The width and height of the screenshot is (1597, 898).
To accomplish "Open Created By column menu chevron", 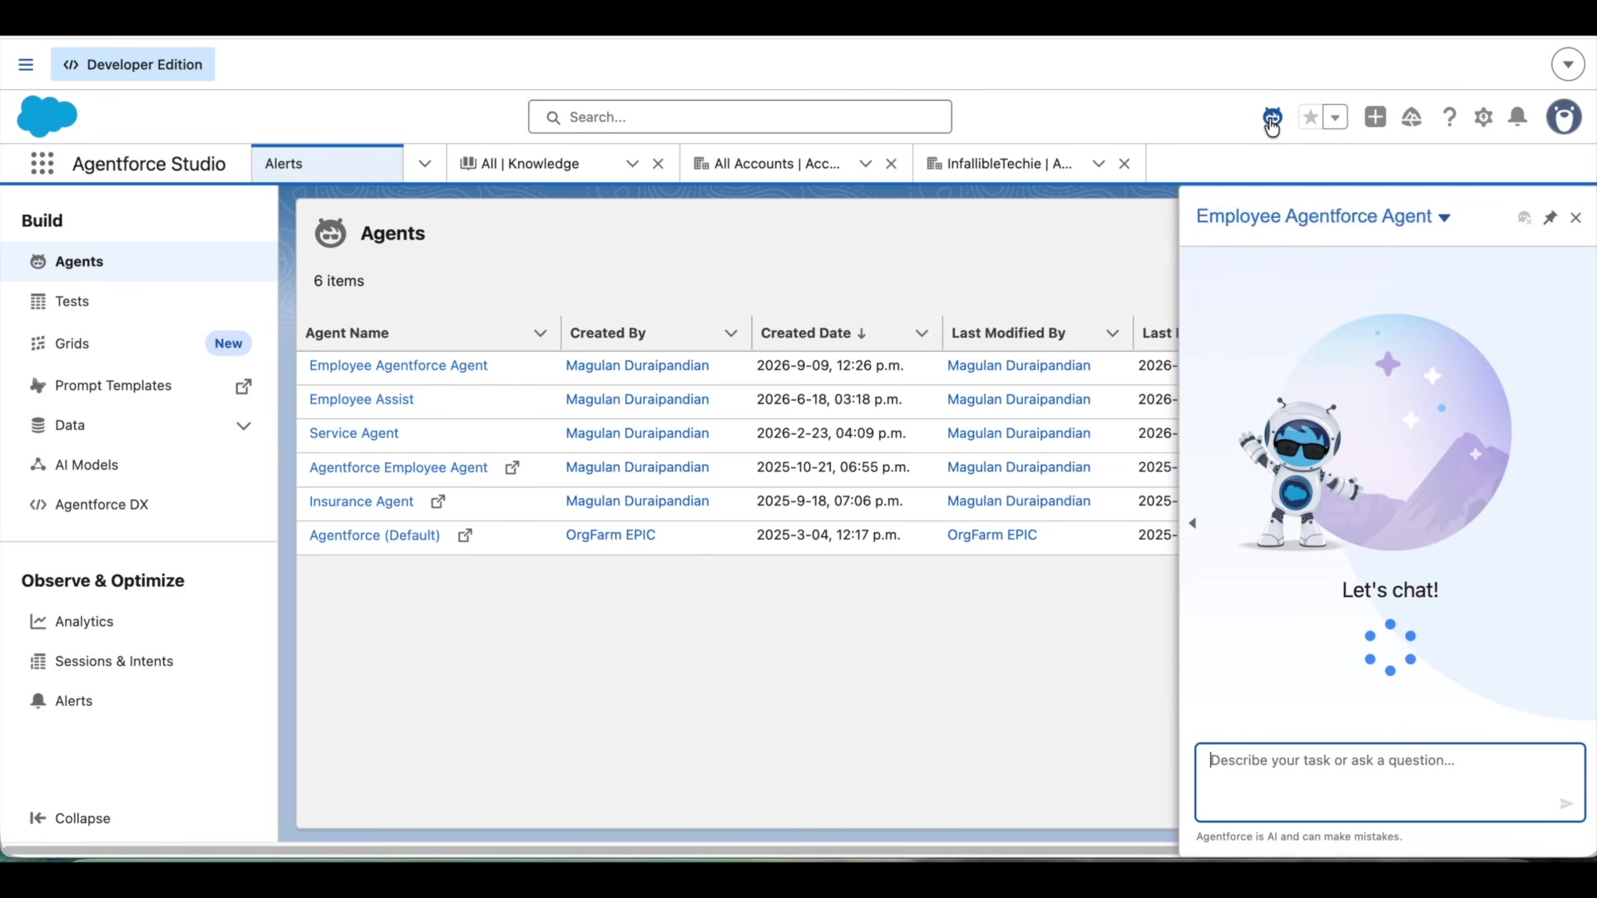I will [731, 333].
